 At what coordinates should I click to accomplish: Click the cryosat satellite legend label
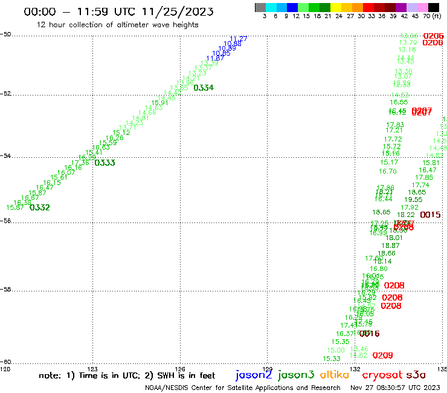coord(382,375)
